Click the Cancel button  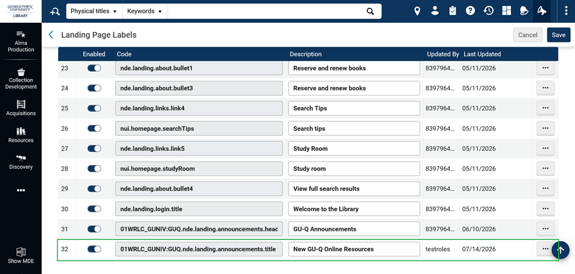pyautogui.click(x=528, y=35)
